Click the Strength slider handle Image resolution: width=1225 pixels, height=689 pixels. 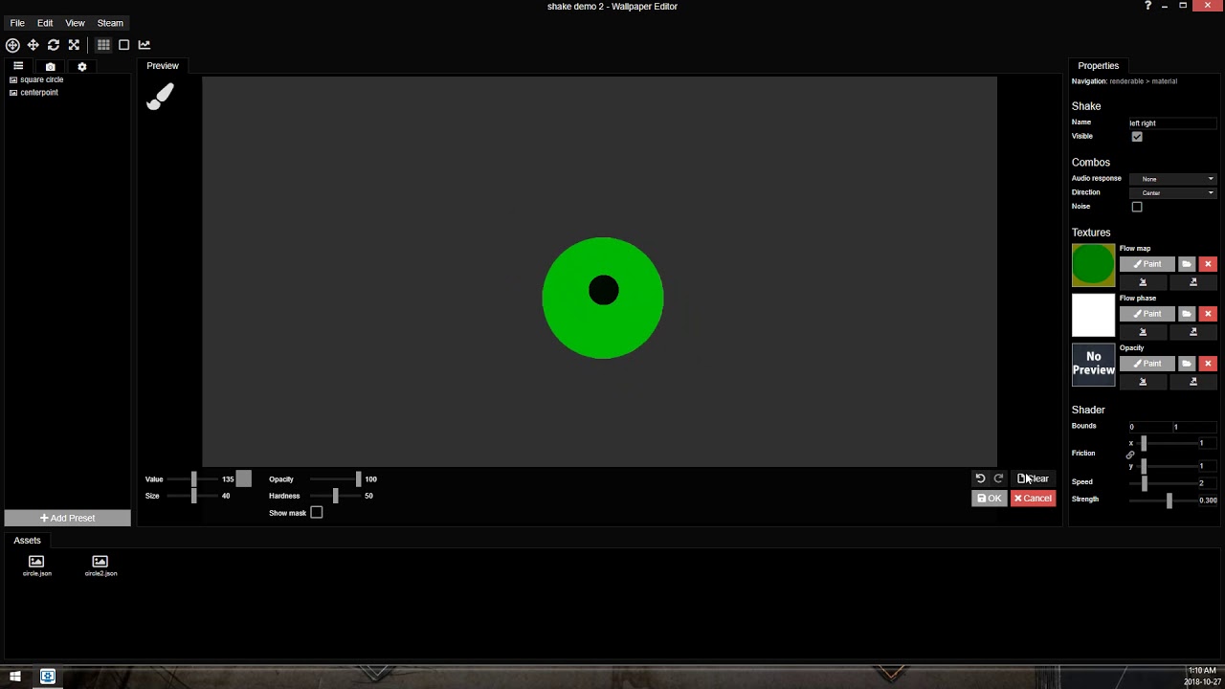[x=1169, y=500]
